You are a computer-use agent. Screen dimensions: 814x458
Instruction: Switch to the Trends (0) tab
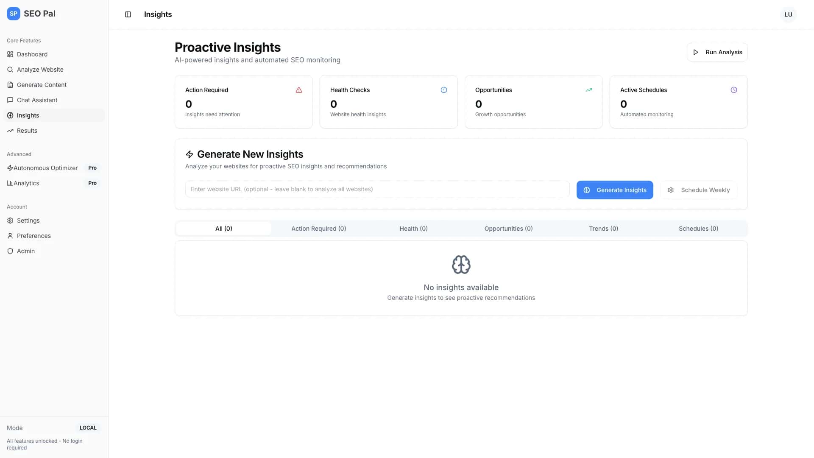[x=603, y=228]
